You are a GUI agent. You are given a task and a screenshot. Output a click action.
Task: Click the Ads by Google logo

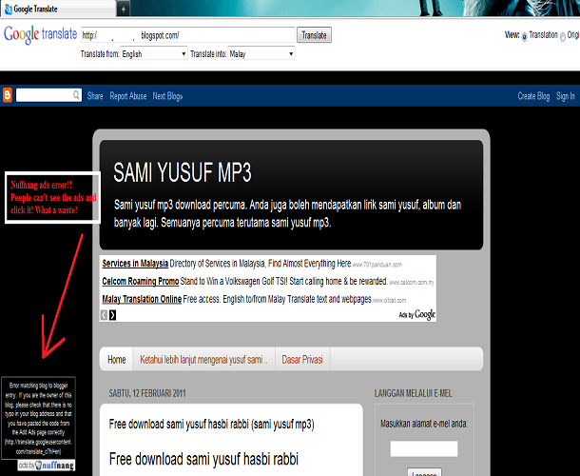click(416, 314)
